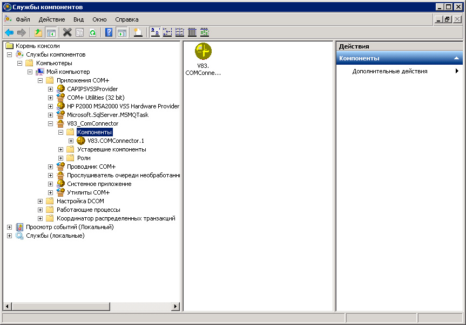
Task: Expand the Настройка DCOM node
Action: (40, 201)
